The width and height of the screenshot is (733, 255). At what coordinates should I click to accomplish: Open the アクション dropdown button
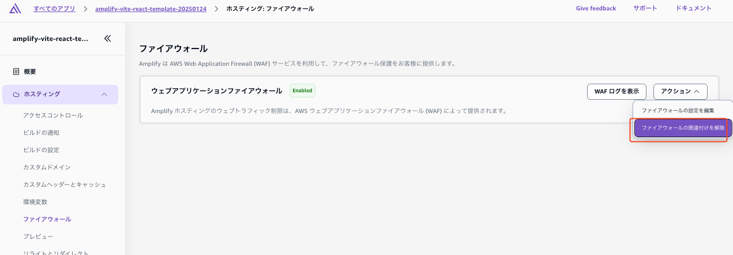[x=681, y=91]
